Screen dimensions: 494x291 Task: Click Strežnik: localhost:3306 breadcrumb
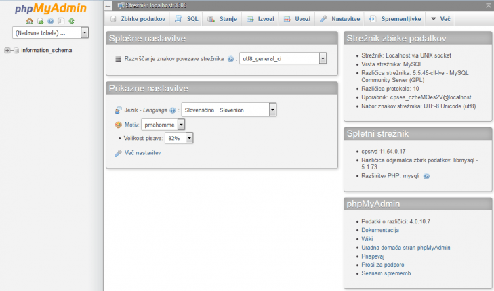point(156,5)
